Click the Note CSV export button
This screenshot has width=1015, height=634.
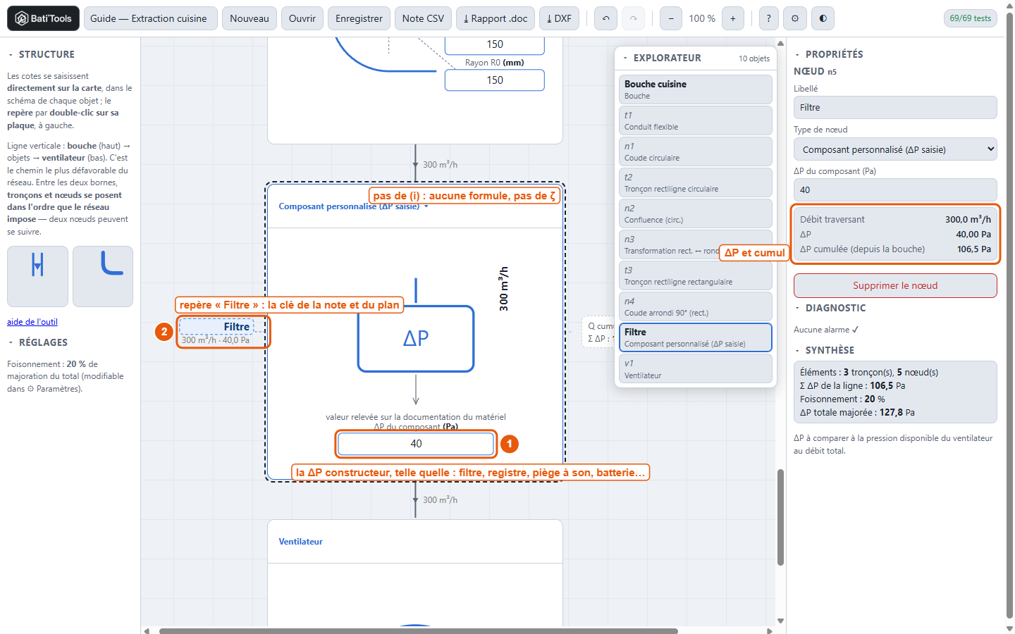pyautogui.click(x=423, y=18)
